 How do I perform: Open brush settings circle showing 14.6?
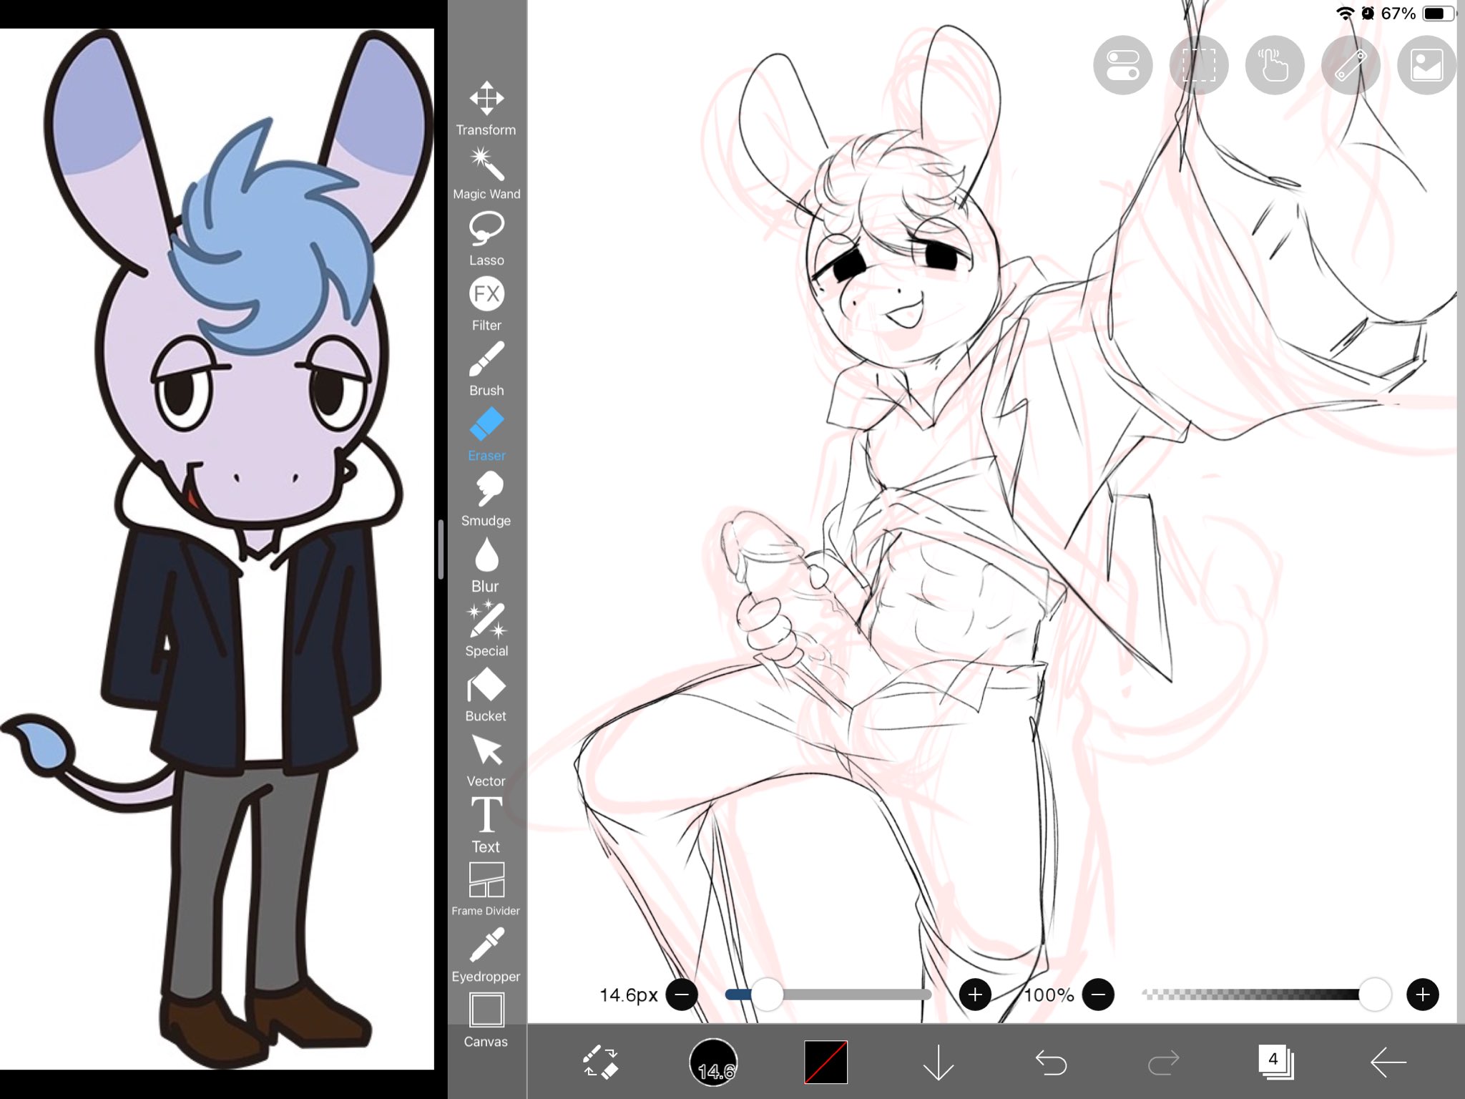click(713, 1062)
